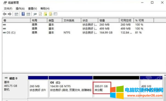Open the 帮助(H) menu
166x101 pixels.
(x=45, y=9)
